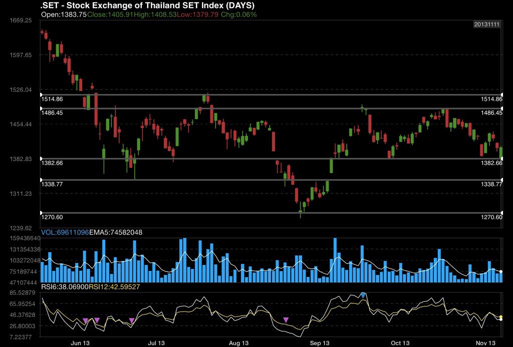Click the 46.37628 RSI axis label
Image resolution: width=513 pixels, height=347 pixels.
22,314
